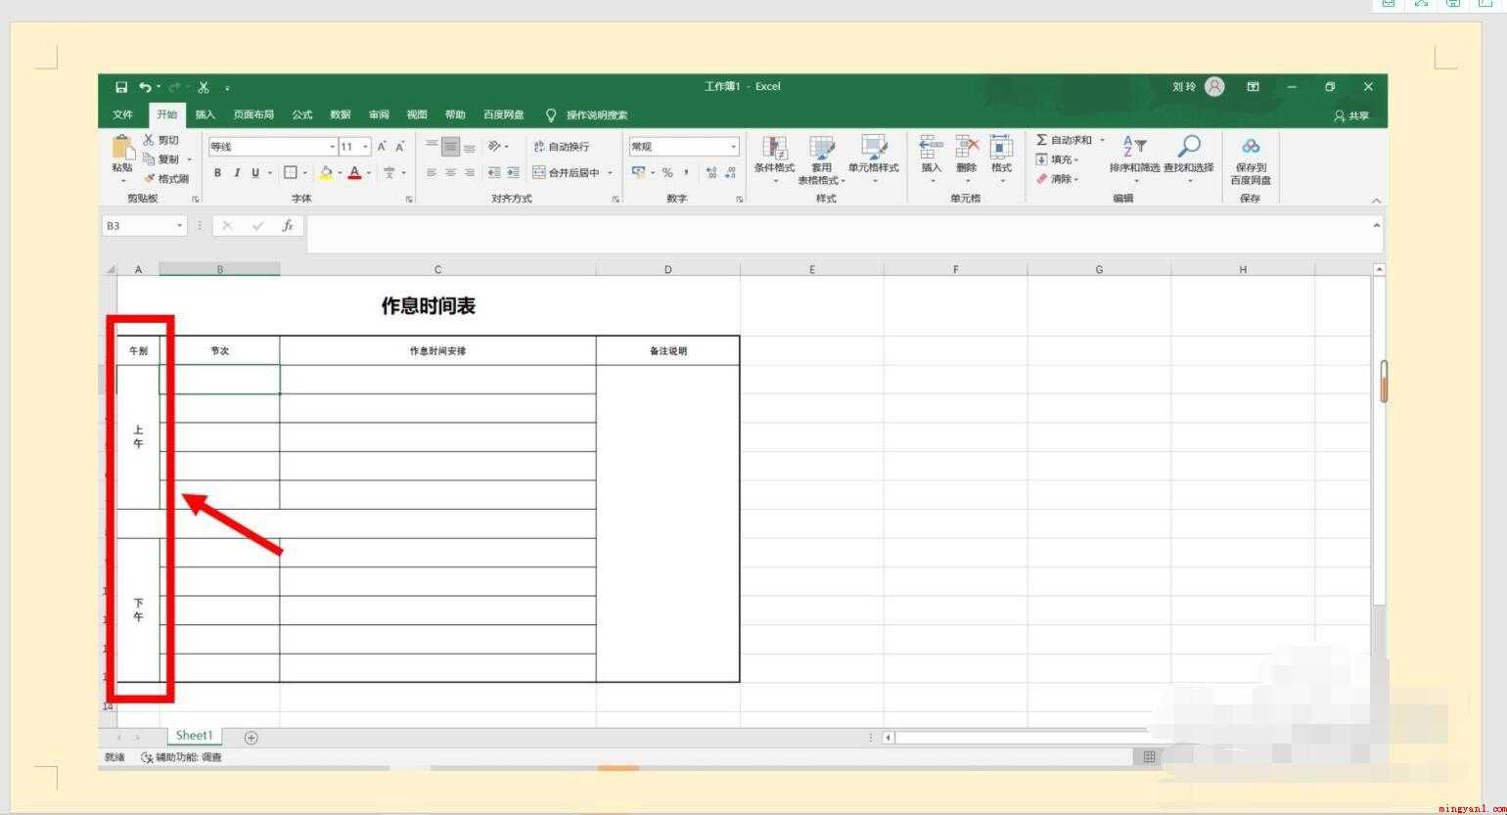1507x815 pixels.
Task: Click the Find and Select magnifier
Action: [1188, 146]
